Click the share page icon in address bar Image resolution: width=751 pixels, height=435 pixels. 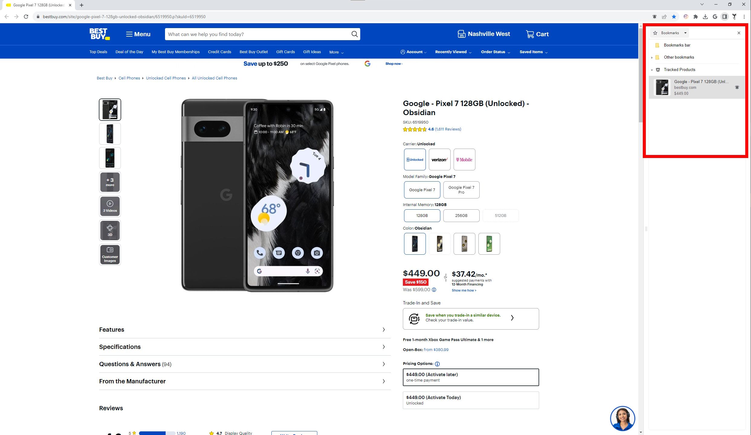pyautogui.click(x=664, y=17)
